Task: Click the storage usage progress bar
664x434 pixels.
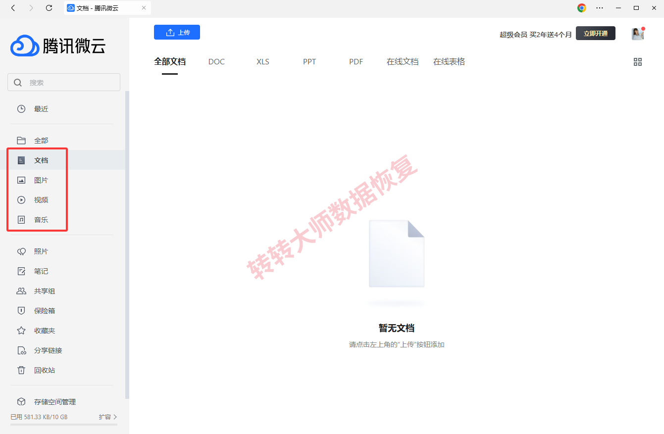Action: click(x=64, y=424)
